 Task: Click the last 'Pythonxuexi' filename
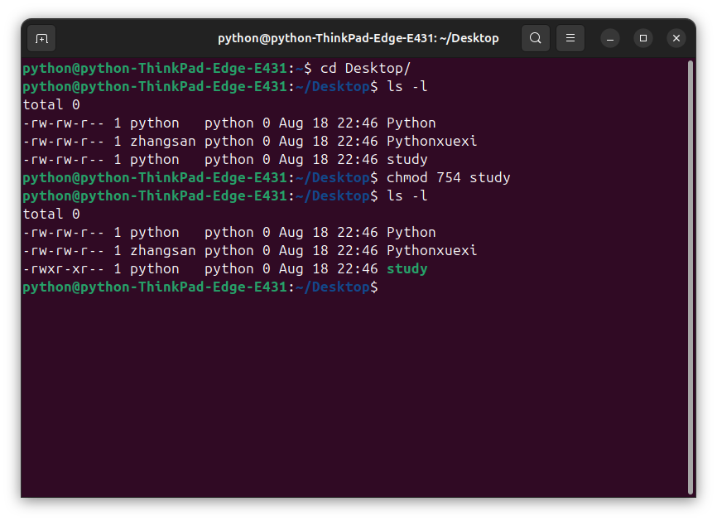(x=431, y=251)
